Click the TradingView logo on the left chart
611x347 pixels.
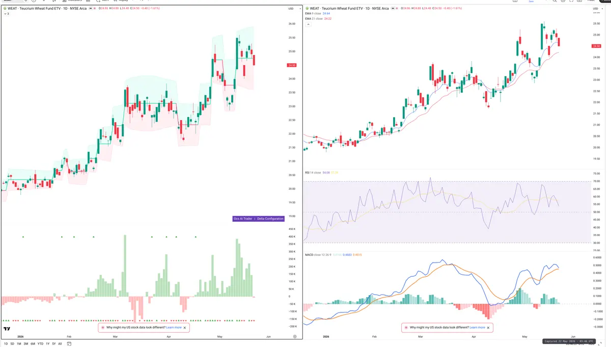[x=7, y=329]
